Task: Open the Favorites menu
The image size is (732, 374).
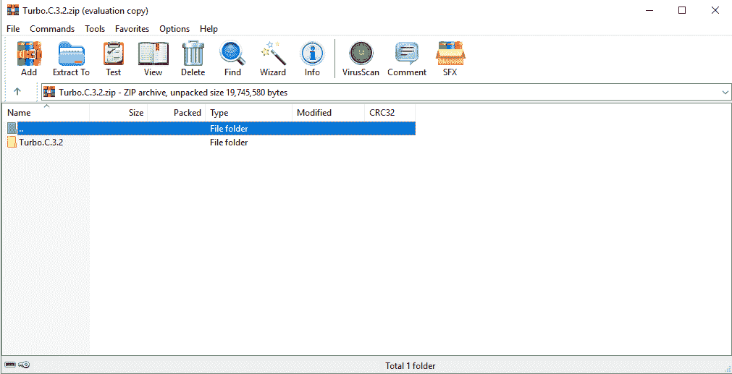Action: click(x=132, y=29)
